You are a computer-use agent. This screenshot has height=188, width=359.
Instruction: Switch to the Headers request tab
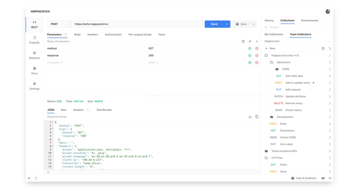click(92, 35)
